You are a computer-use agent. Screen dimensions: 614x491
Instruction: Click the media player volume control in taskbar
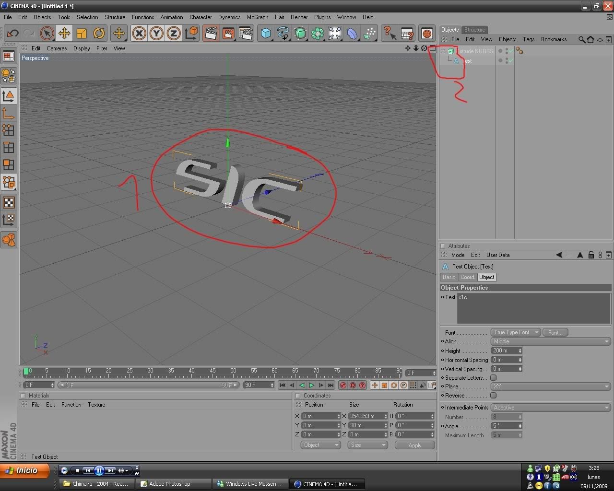(x=123, y=470)
